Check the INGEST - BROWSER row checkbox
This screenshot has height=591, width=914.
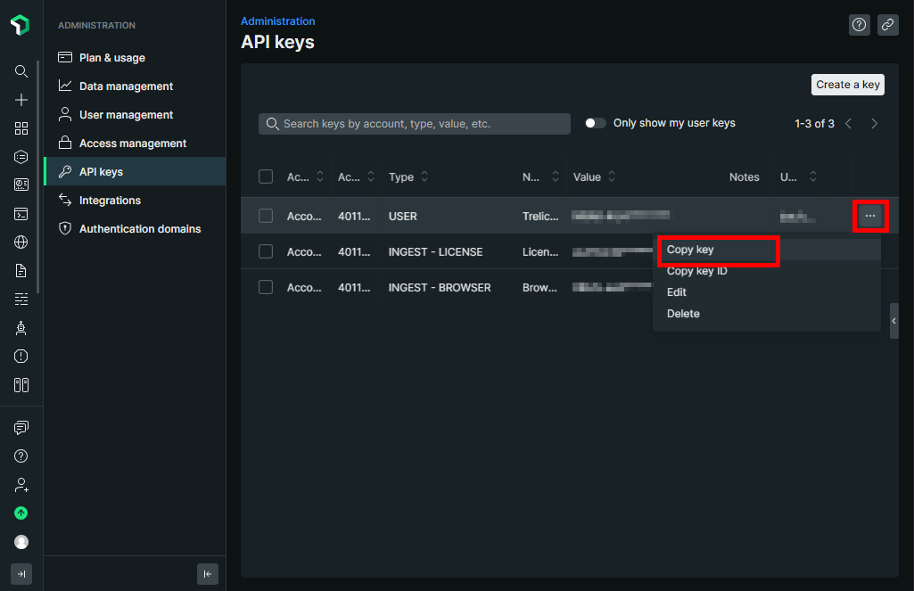tap(266, 287)
